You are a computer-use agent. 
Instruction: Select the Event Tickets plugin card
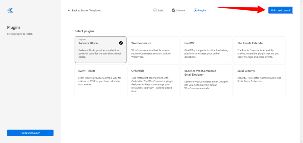[x=101, y=81]
